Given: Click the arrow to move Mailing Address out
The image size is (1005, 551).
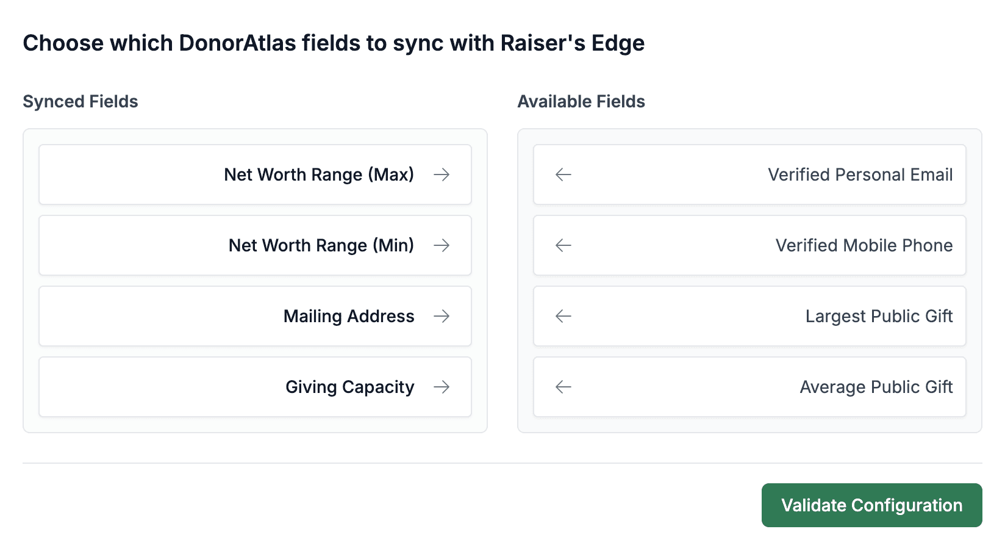Looking at the screenshot, I should click(443, 316).
